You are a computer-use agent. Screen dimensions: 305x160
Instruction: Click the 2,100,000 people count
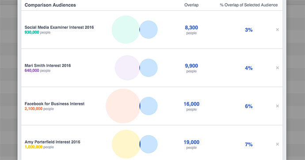tap(39, 109)
